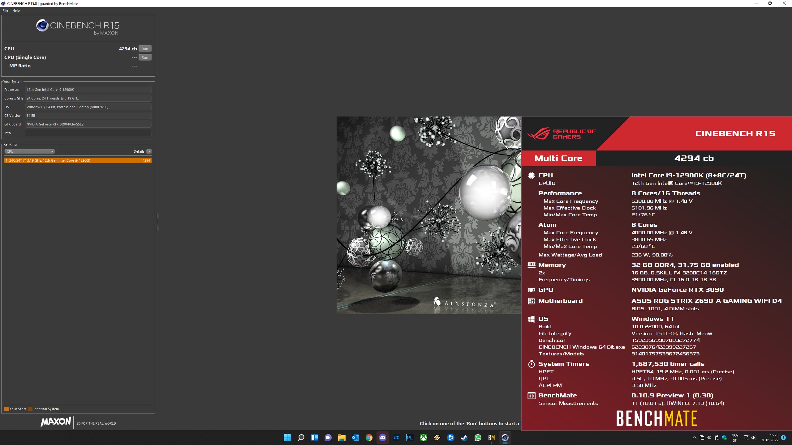Click the safely remove USB tray icon
The height and width of the screenshot is (445, 792).
(x=717, y=438)
